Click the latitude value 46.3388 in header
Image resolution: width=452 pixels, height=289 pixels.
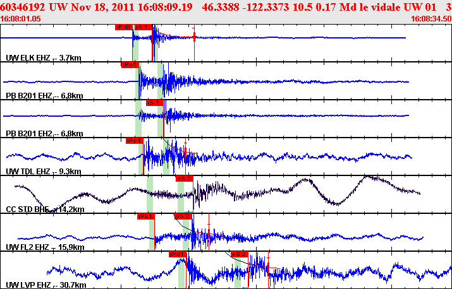click(221, 7)
